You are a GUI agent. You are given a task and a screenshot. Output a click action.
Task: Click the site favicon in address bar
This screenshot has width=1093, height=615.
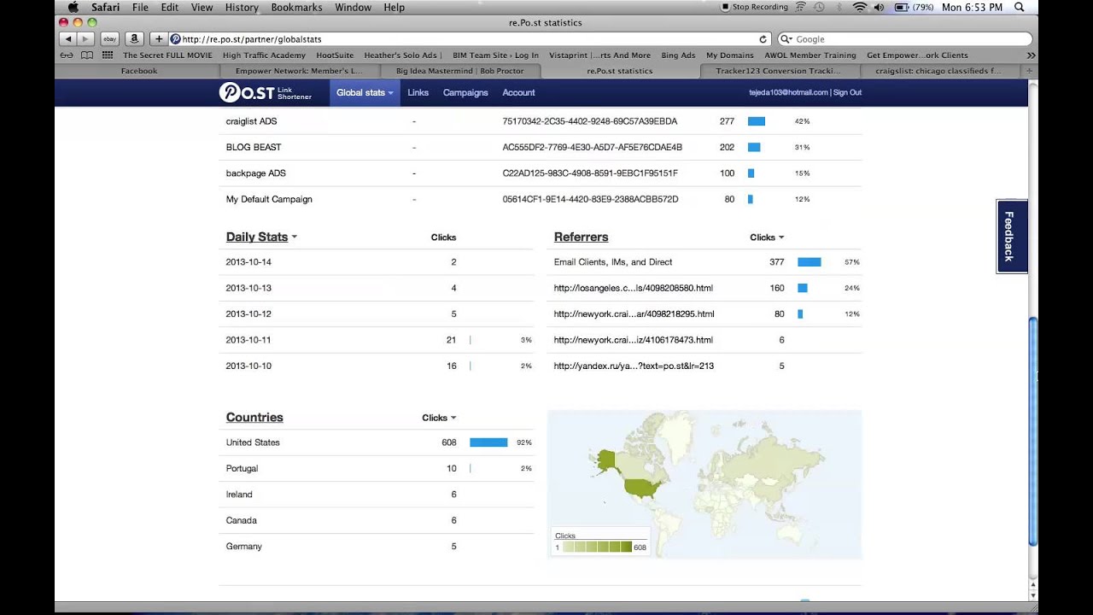(176, 39)
